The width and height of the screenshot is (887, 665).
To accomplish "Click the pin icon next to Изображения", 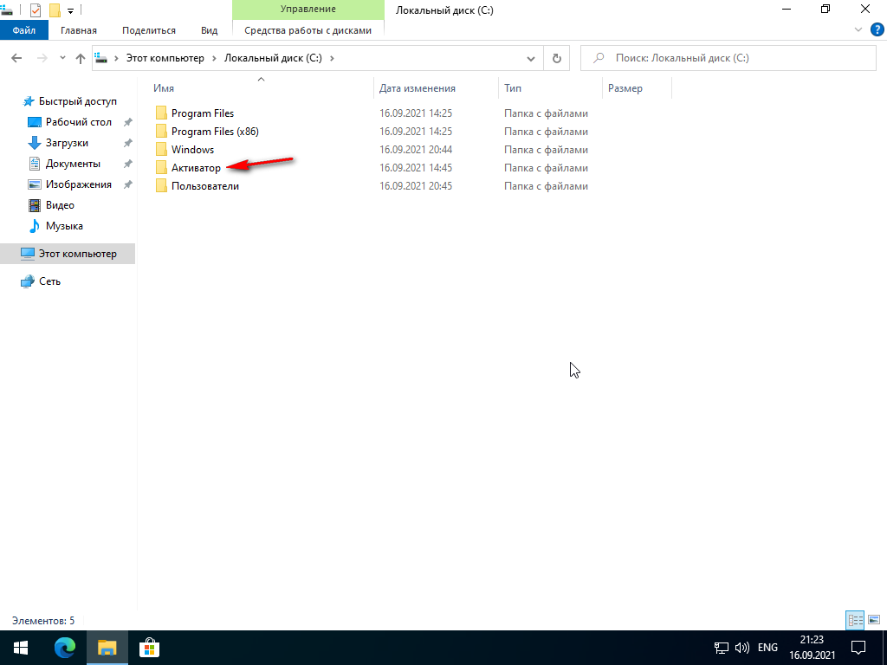I will tap(128, 184).
